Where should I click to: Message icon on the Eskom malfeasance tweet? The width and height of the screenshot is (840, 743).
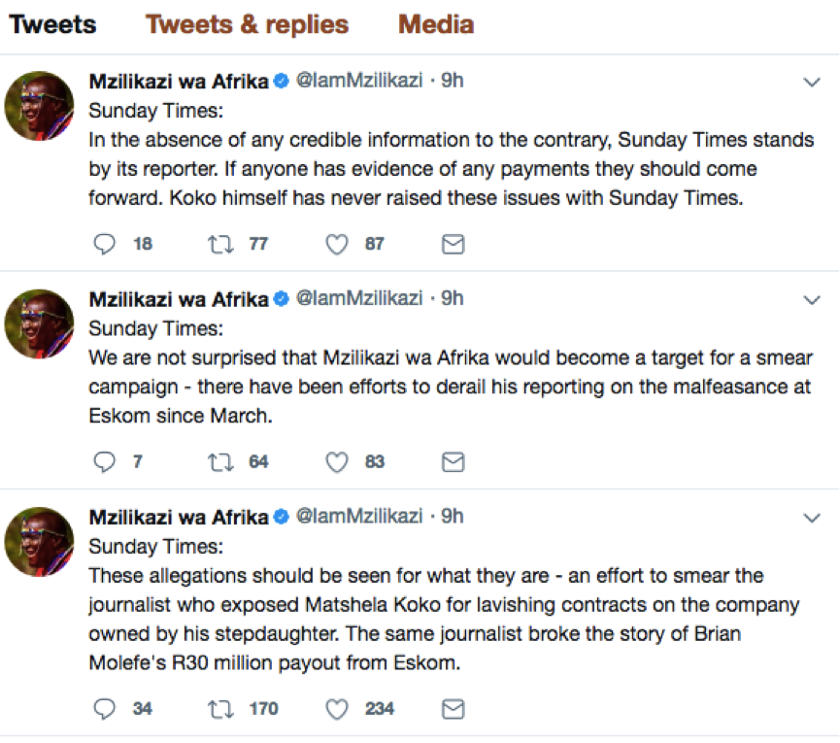click(453, 462)
